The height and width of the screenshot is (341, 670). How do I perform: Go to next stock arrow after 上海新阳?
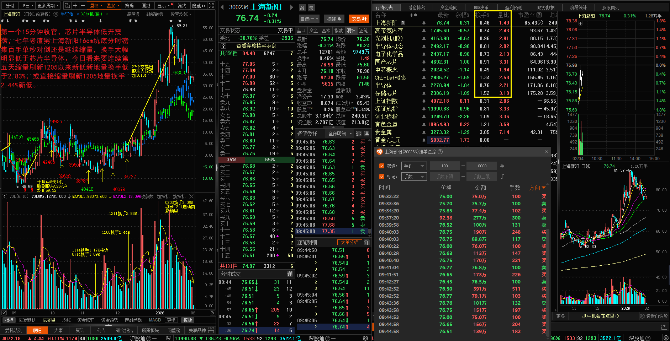pos(291,7)
